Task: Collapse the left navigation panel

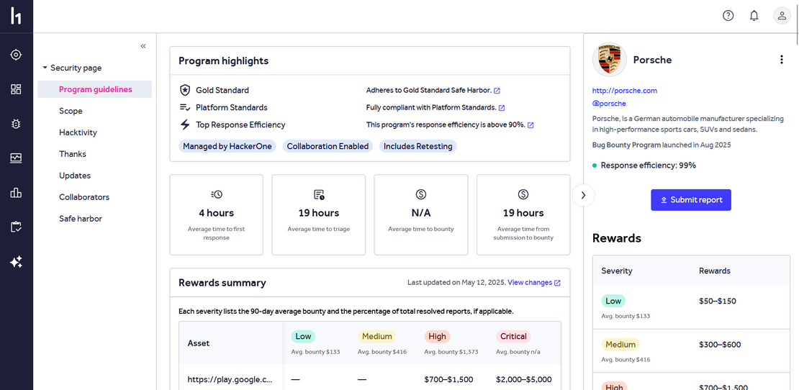Action: coord(143,46)
